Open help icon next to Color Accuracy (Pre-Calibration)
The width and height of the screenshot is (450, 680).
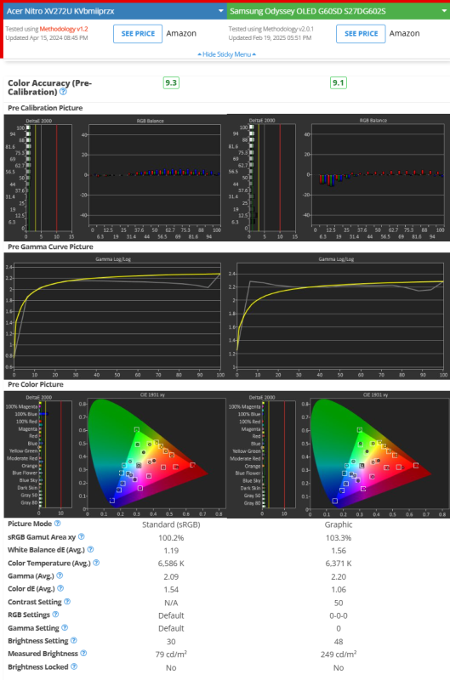63,92
